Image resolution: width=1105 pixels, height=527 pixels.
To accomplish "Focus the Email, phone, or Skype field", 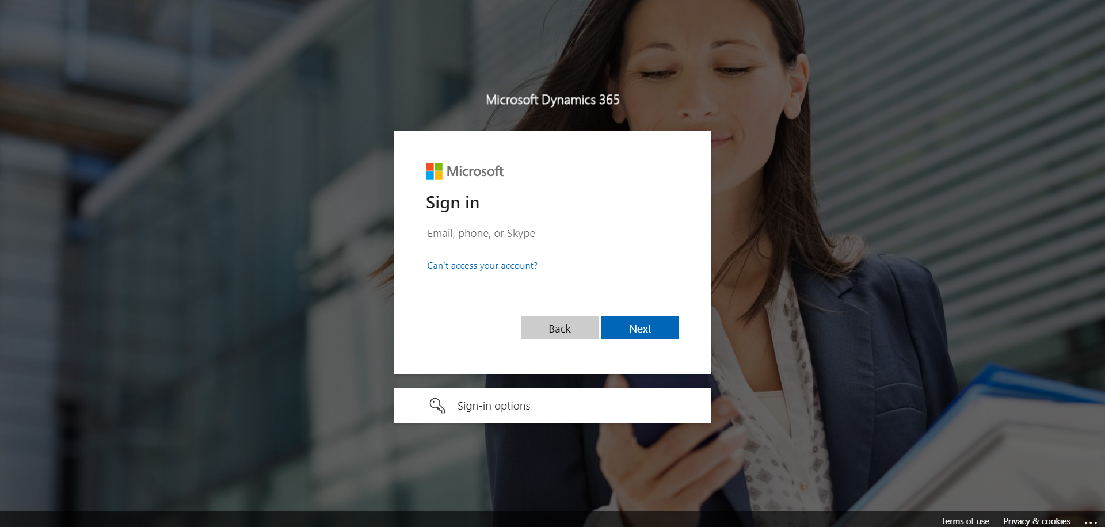I will click(x=552, y=234).
